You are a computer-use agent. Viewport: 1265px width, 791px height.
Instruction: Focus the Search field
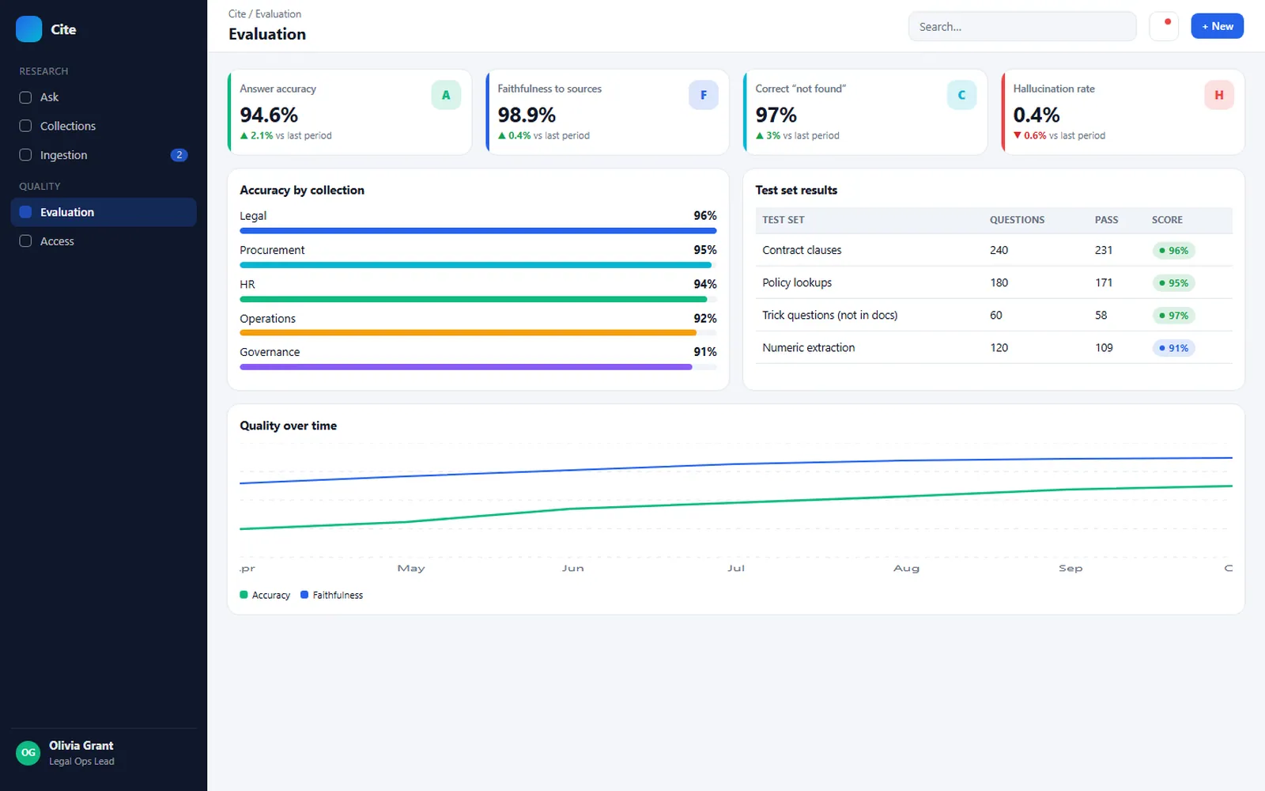tap(1022, 27)
